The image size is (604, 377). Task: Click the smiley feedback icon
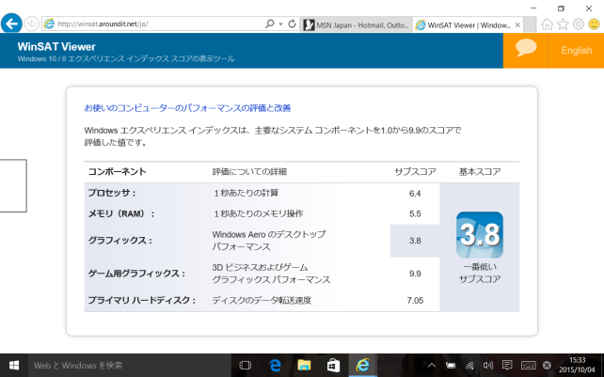[594, 24]
